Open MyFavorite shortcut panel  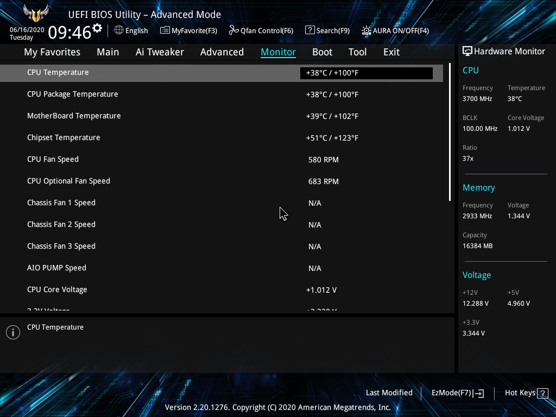188,30
